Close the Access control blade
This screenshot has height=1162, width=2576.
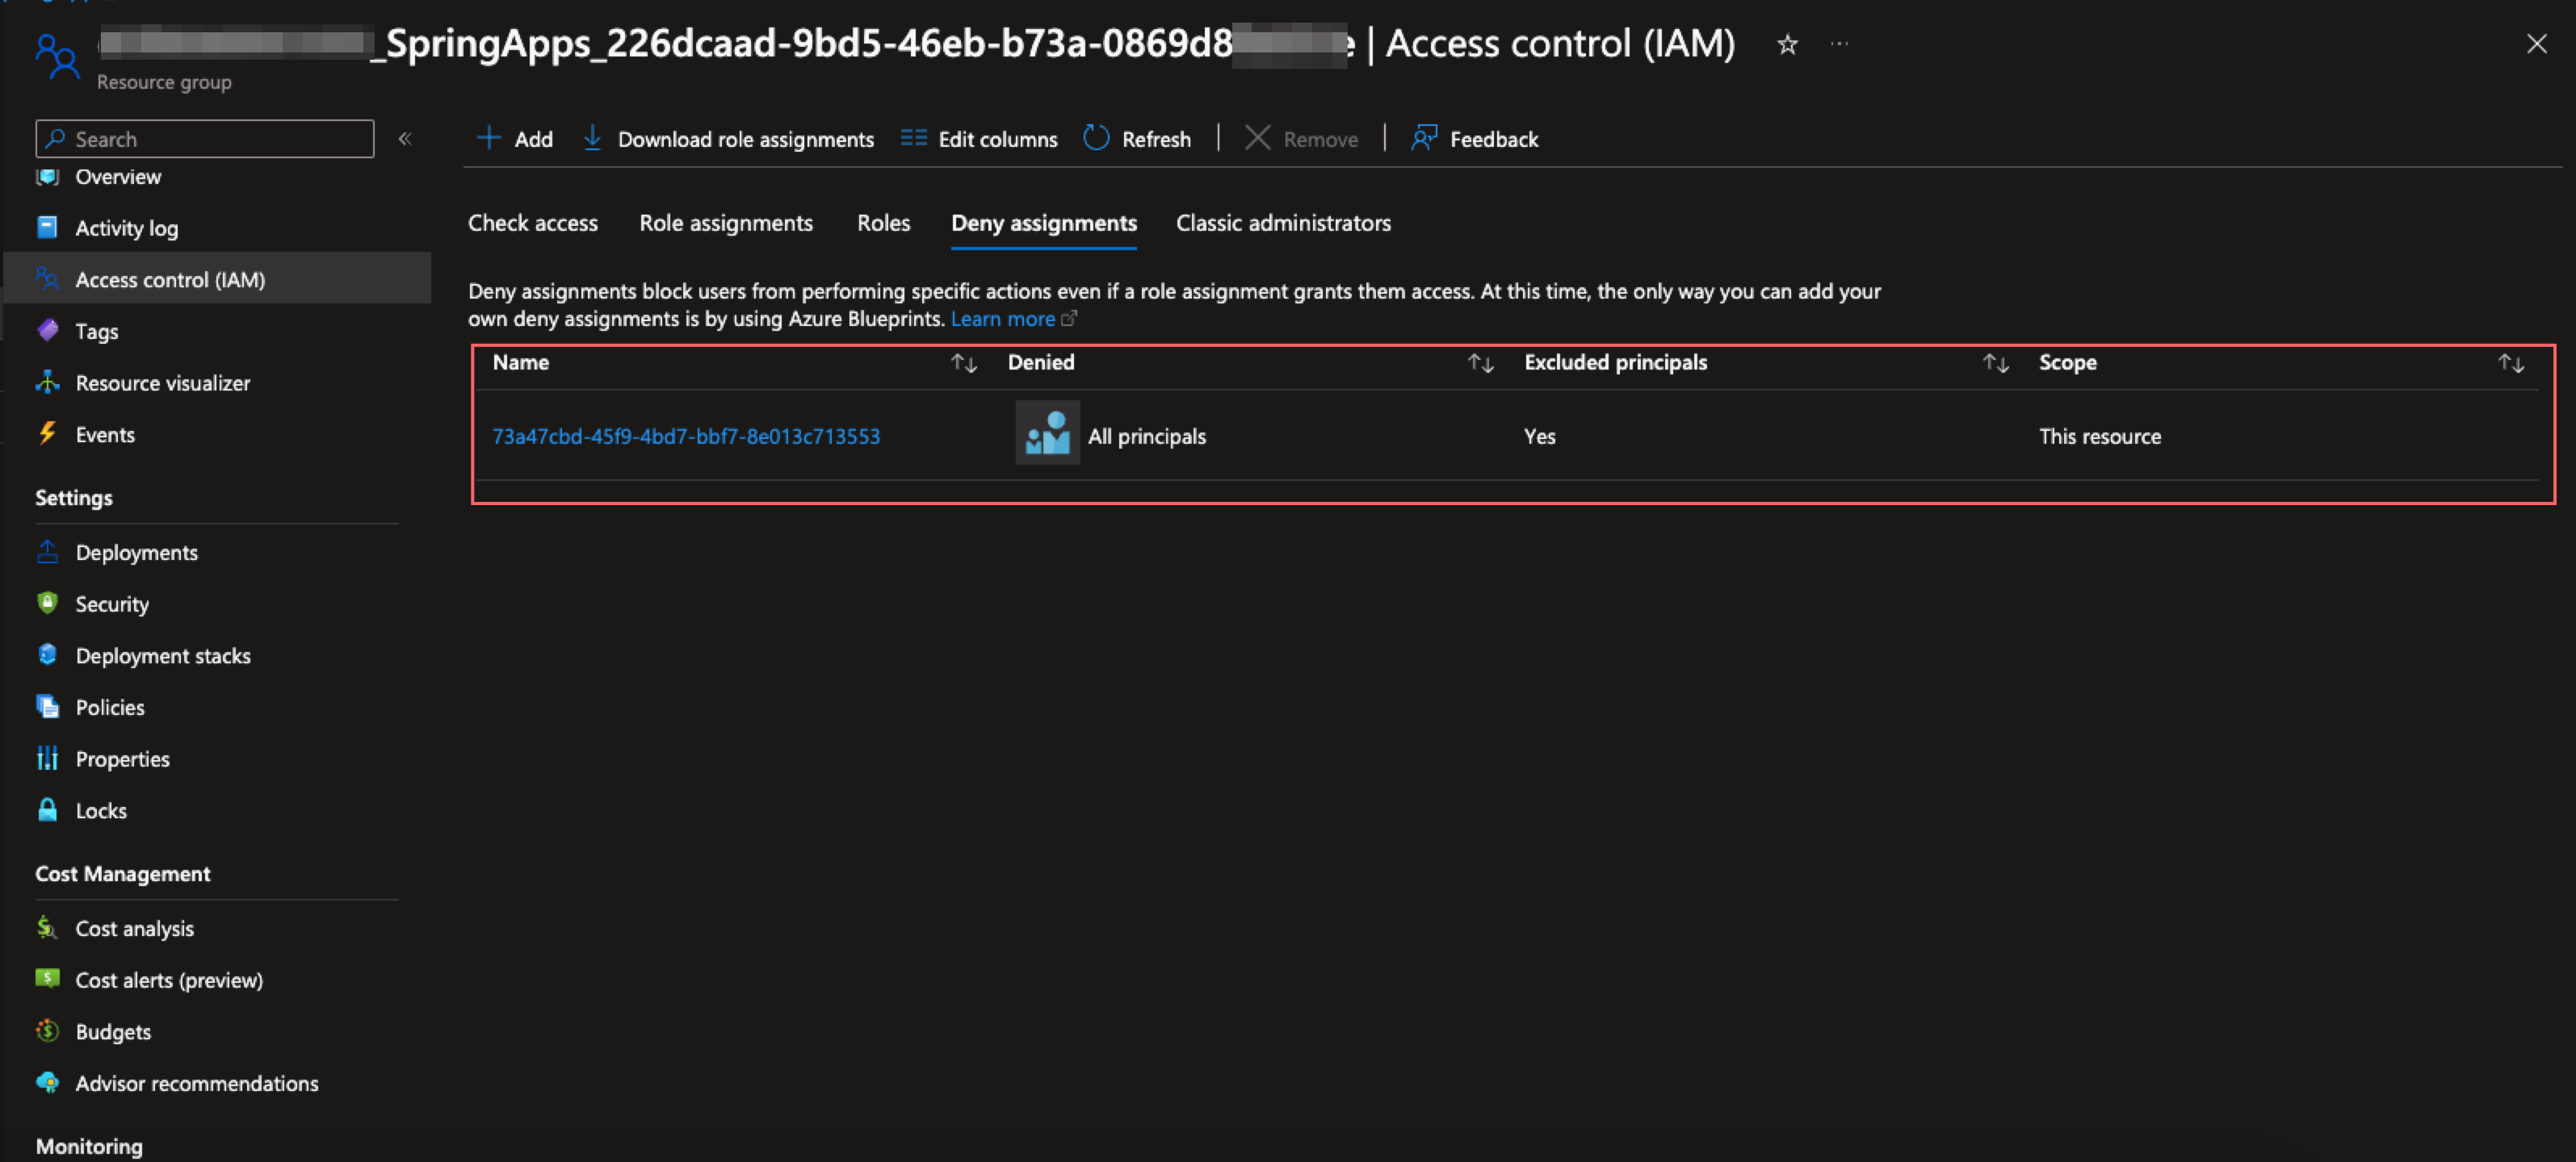(2536, 44)
